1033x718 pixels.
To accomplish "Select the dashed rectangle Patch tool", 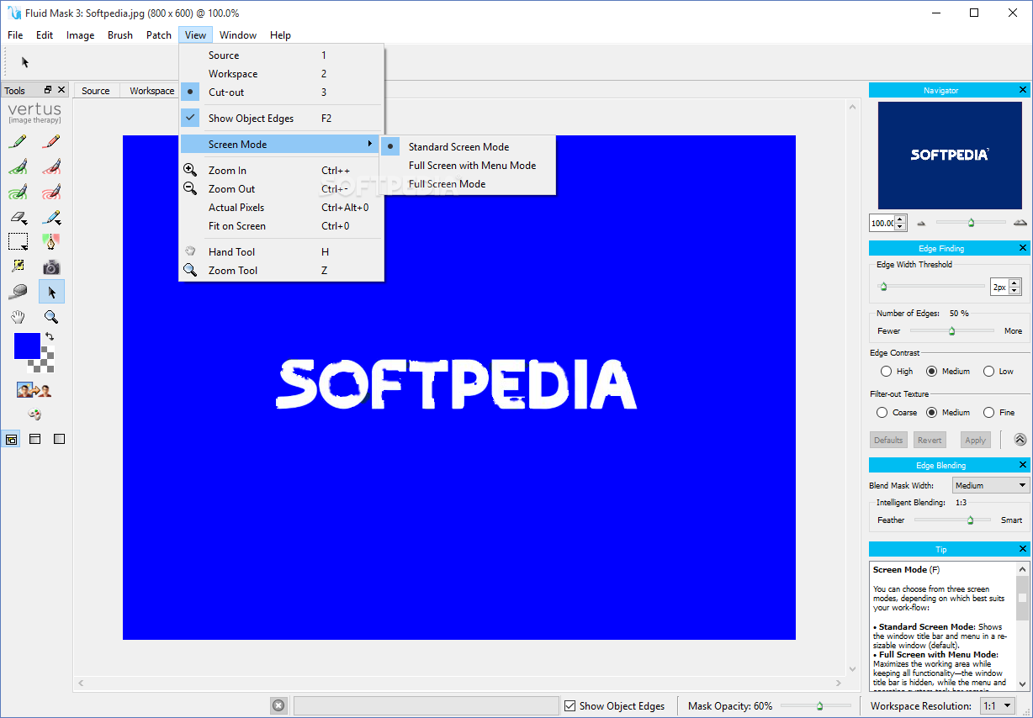I will (x=18, y=242).
